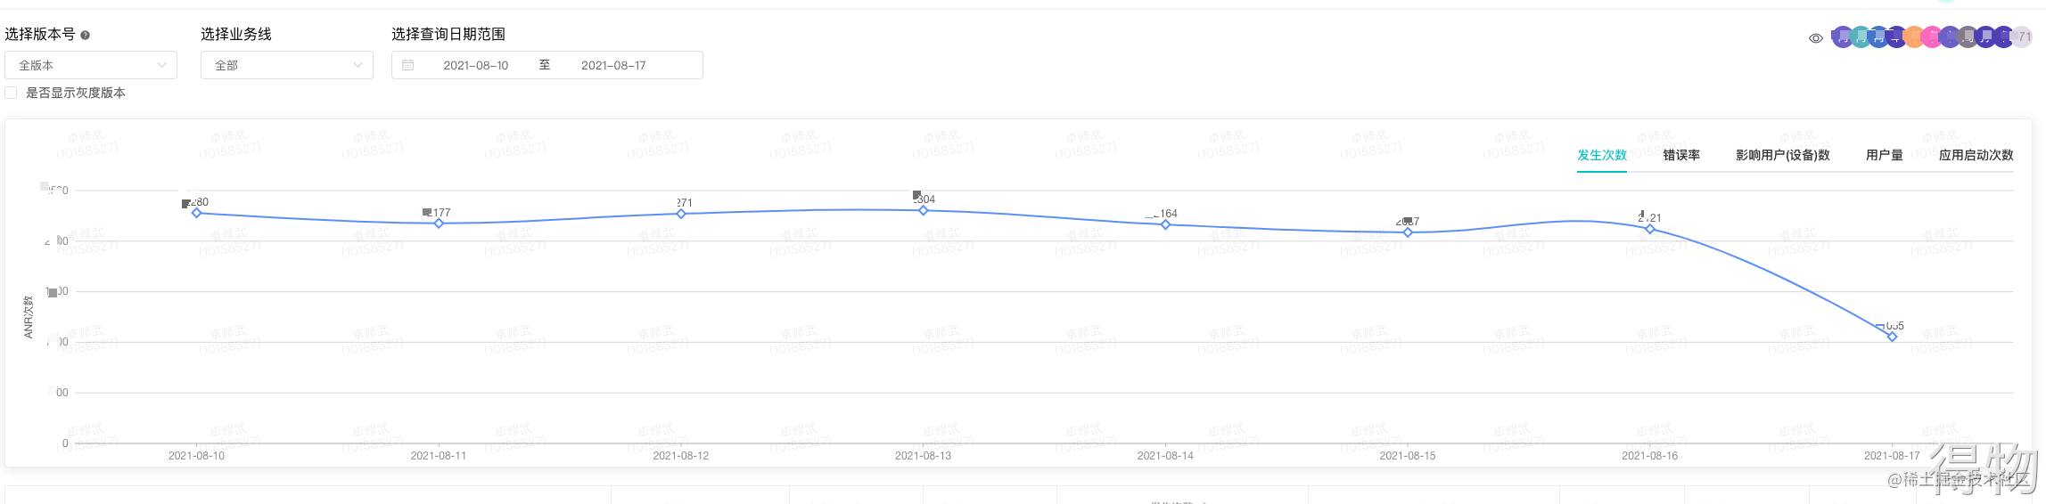
Task: Select the 影响用户(设备)数 tab
Action: click(1783, 155)
